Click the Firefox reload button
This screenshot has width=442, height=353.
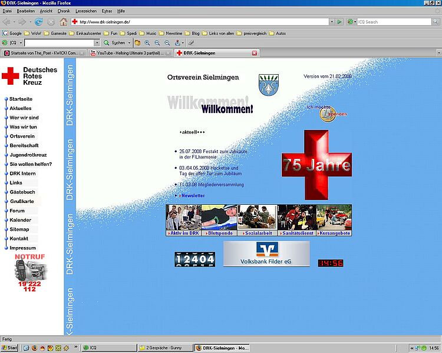[38, 22]
